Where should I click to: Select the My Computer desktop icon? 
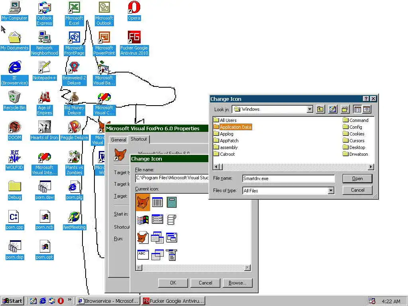(14, 11)
